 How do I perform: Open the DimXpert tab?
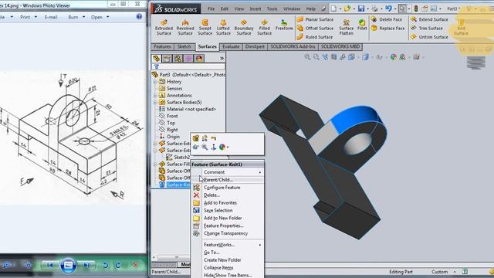coord(255,46)
